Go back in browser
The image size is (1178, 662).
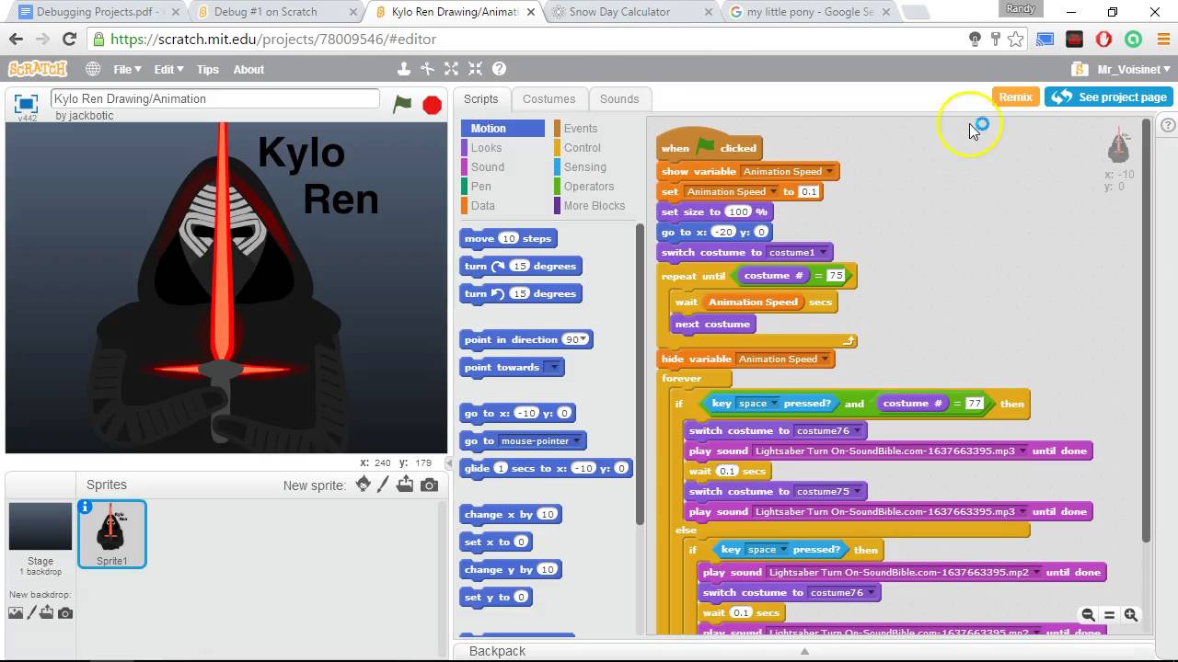[x=16, y=39]
